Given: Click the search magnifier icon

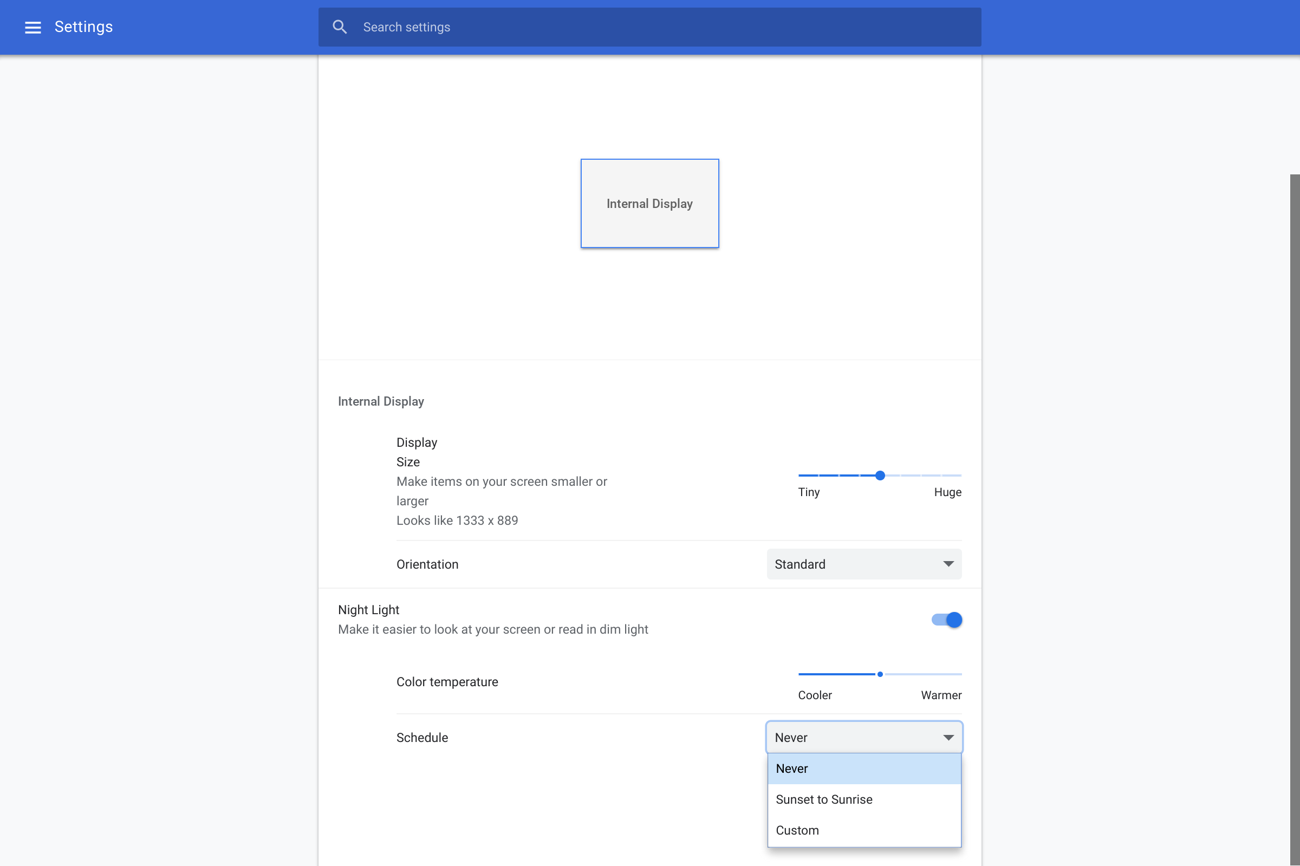Looking at the screenshot, I should pyautogui.click(x=340, y=27).
